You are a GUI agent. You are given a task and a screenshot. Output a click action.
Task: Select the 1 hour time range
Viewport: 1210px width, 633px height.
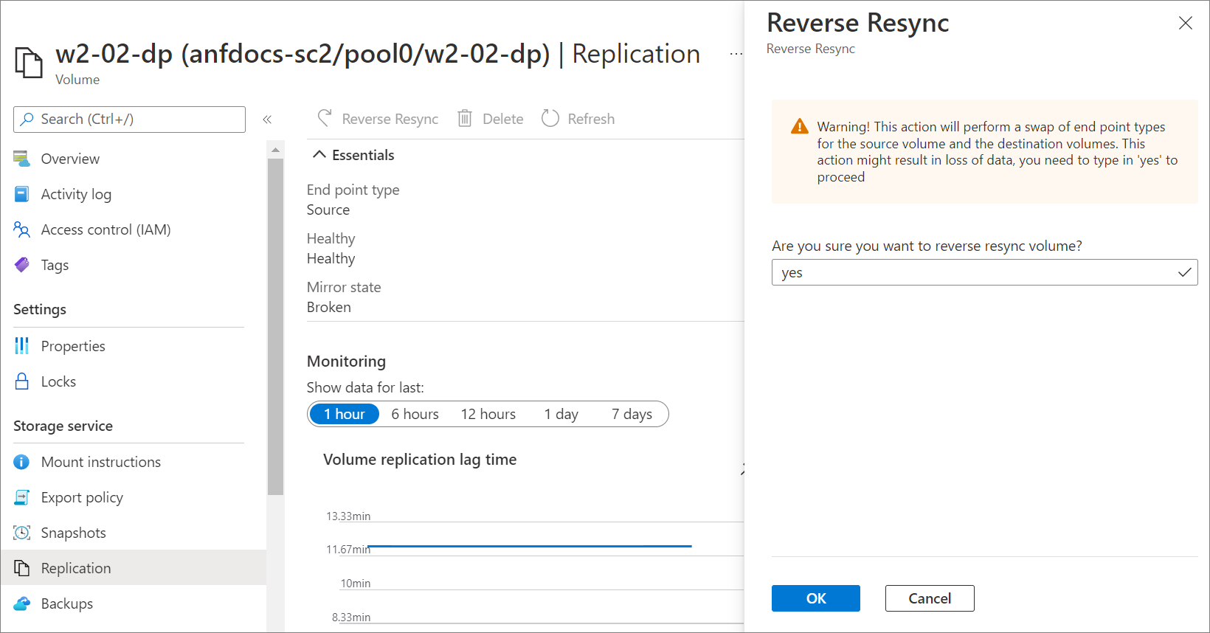tap(344, 414)
